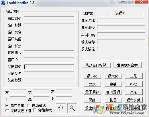Image resolution: width=149 pixels, height=117 pixels.
Task: Click the 隐藏 hide button
Action: coord(113,84)
